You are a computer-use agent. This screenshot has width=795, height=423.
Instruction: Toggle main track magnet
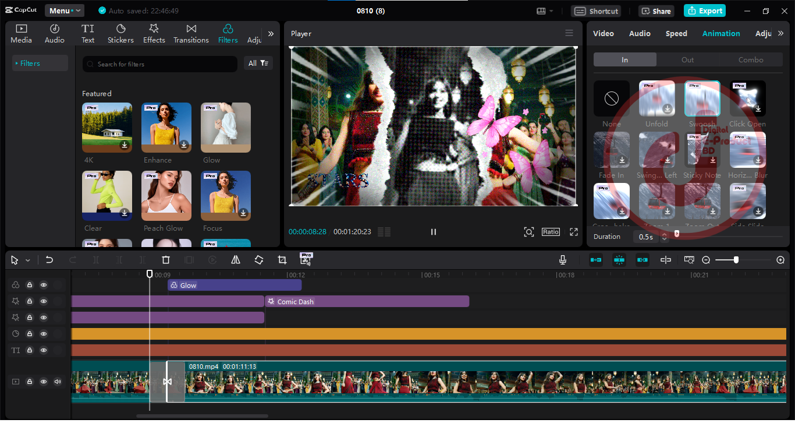pyautogui.click(x=596, y=260)
